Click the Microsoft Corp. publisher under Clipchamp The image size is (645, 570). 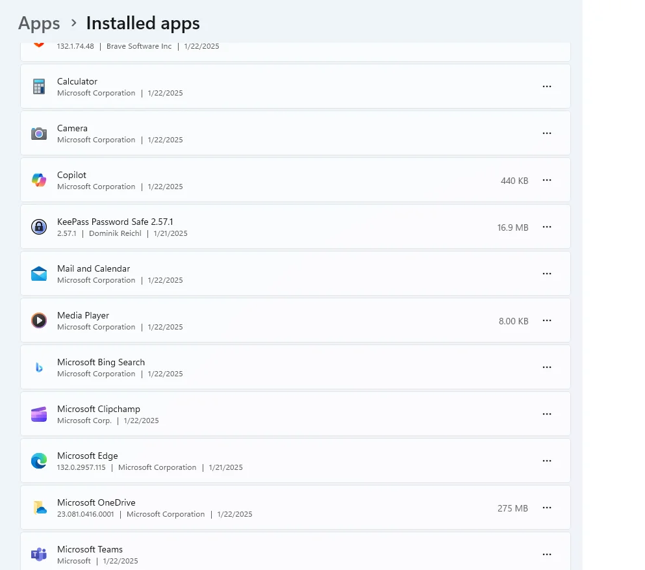[84, 421]
